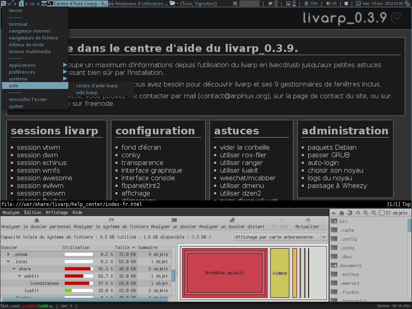Viewport: 412px width, 309px height.
Task: Click the awesome menu launcher icon
Action: 3,3
